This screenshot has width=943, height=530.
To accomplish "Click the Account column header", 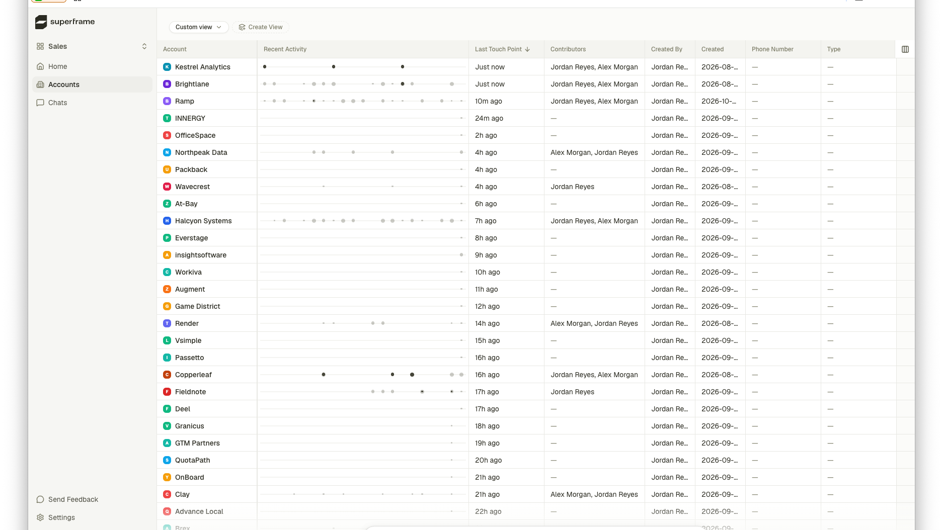I will click(207, 49).
